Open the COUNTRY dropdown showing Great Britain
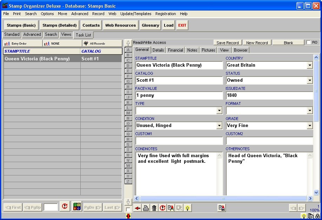The width and height of the screenshot is (322, 220). [x=310, y=65]
